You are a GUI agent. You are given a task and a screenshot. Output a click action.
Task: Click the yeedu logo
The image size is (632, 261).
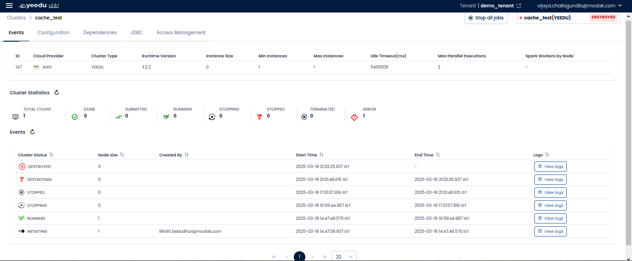click(x=32, y=6)
